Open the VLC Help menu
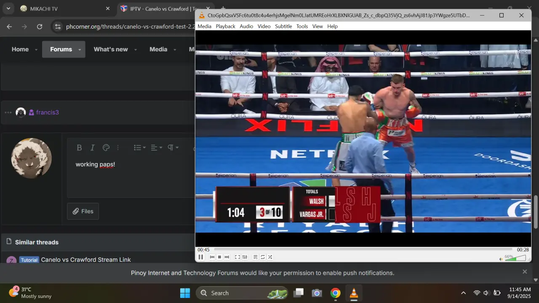Screen dimensions: 539x303 (x=333, y=26)
